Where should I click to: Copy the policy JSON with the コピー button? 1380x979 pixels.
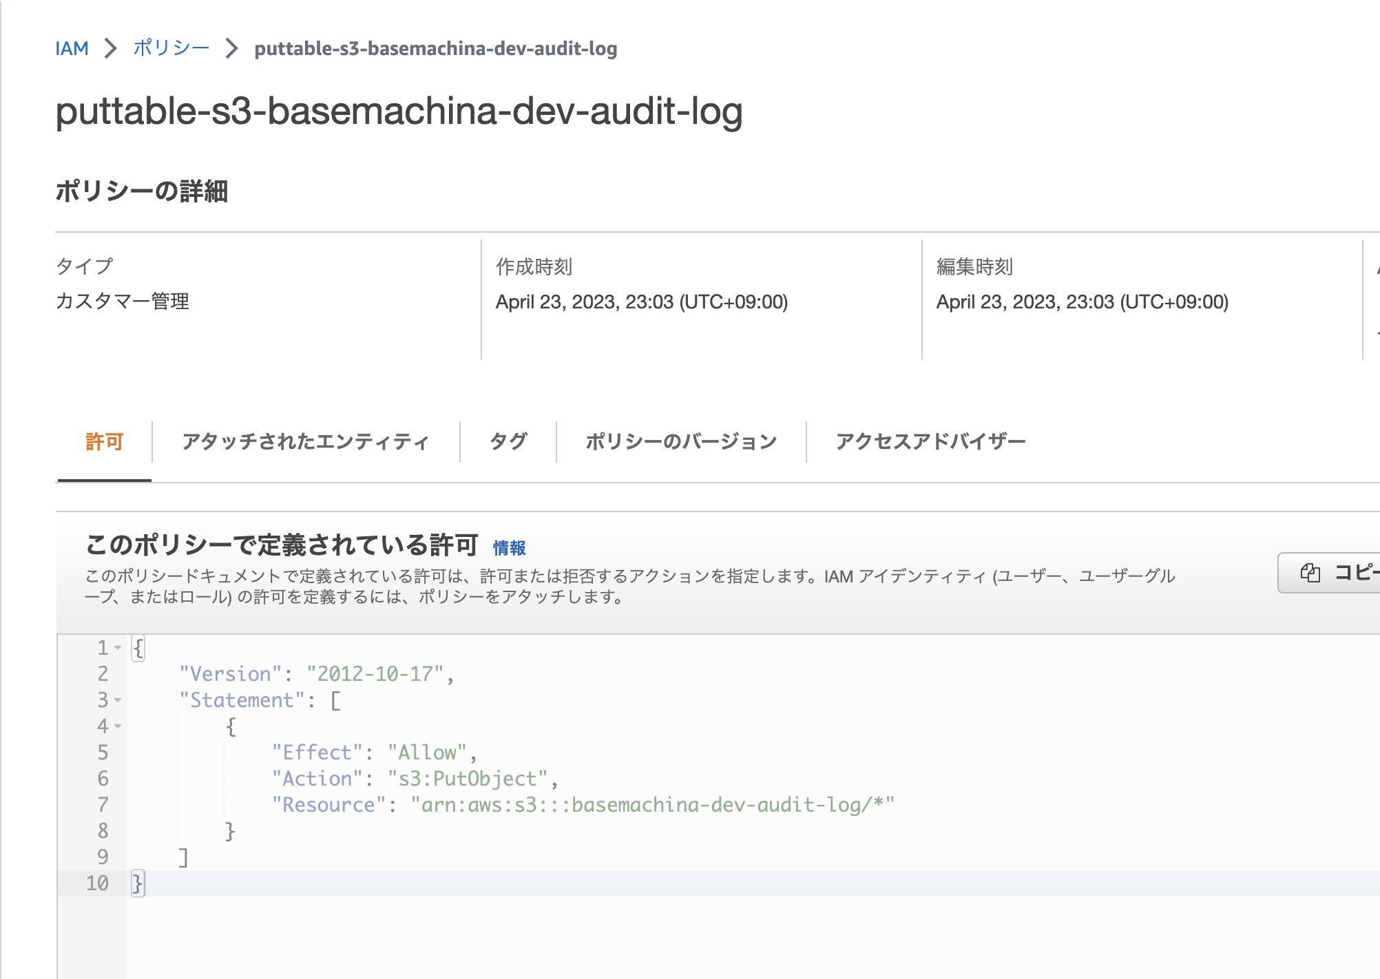pos(1329,572)
